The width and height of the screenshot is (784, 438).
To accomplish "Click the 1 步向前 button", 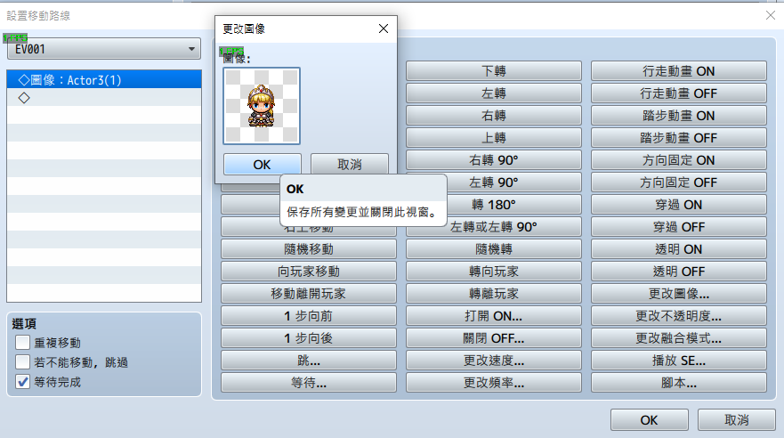I will click(x=309, y=316).
